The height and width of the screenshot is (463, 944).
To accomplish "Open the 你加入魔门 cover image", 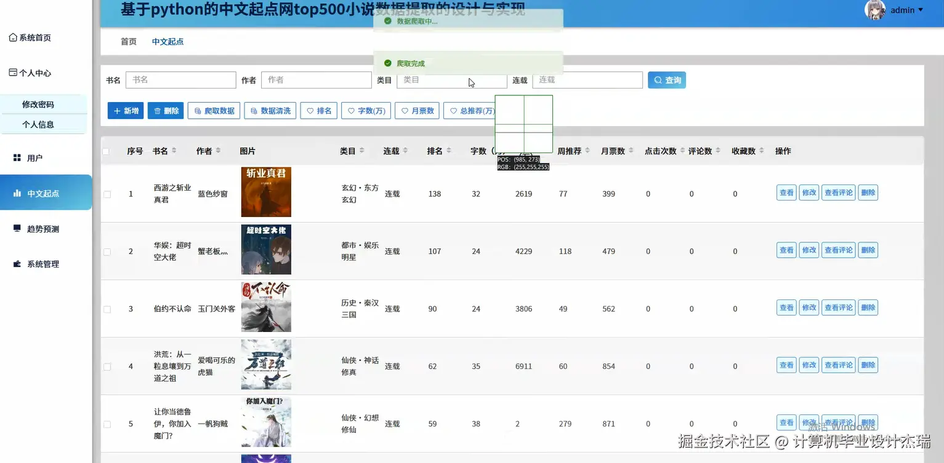I will (266, 422).
